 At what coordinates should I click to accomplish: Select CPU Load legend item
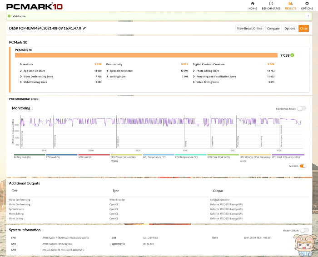coord(62,156)
